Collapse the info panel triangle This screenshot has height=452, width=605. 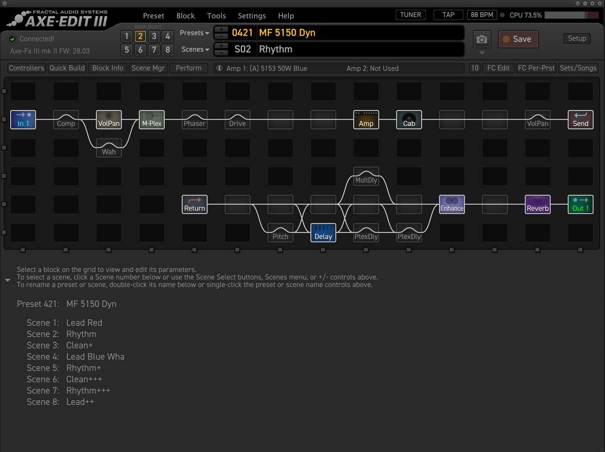[8, 280]
